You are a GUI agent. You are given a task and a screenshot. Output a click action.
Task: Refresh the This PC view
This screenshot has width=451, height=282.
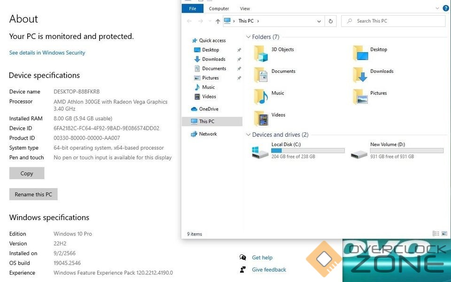tap(330, 21)
